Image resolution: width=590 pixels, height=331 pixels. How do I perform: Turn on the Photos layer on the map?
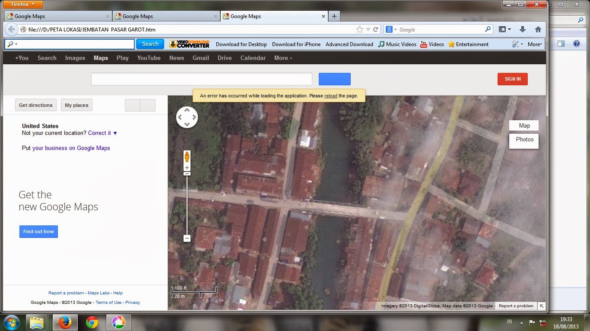pyautogui.click(x=524, y=140)
